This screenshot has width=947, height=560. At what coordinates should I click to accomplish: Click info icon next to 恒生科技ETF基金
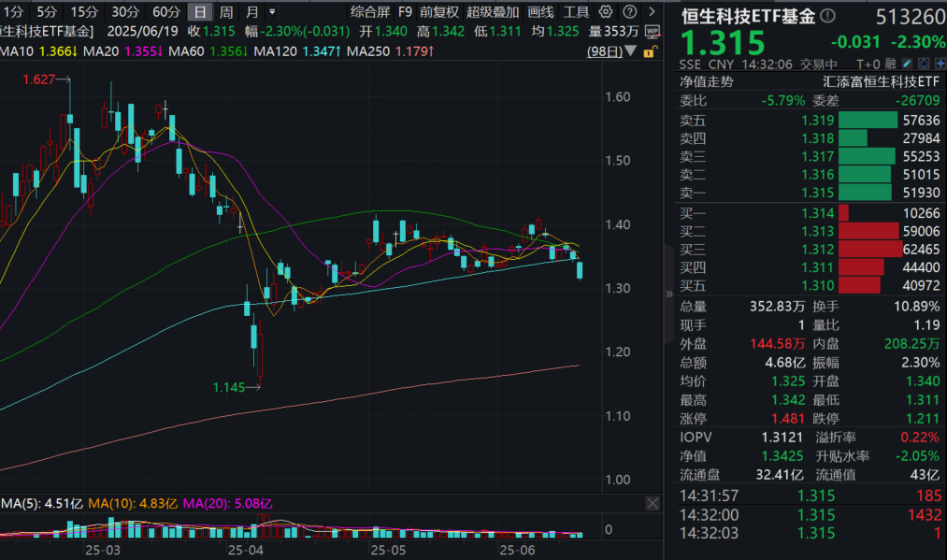(x=825, y=18)
